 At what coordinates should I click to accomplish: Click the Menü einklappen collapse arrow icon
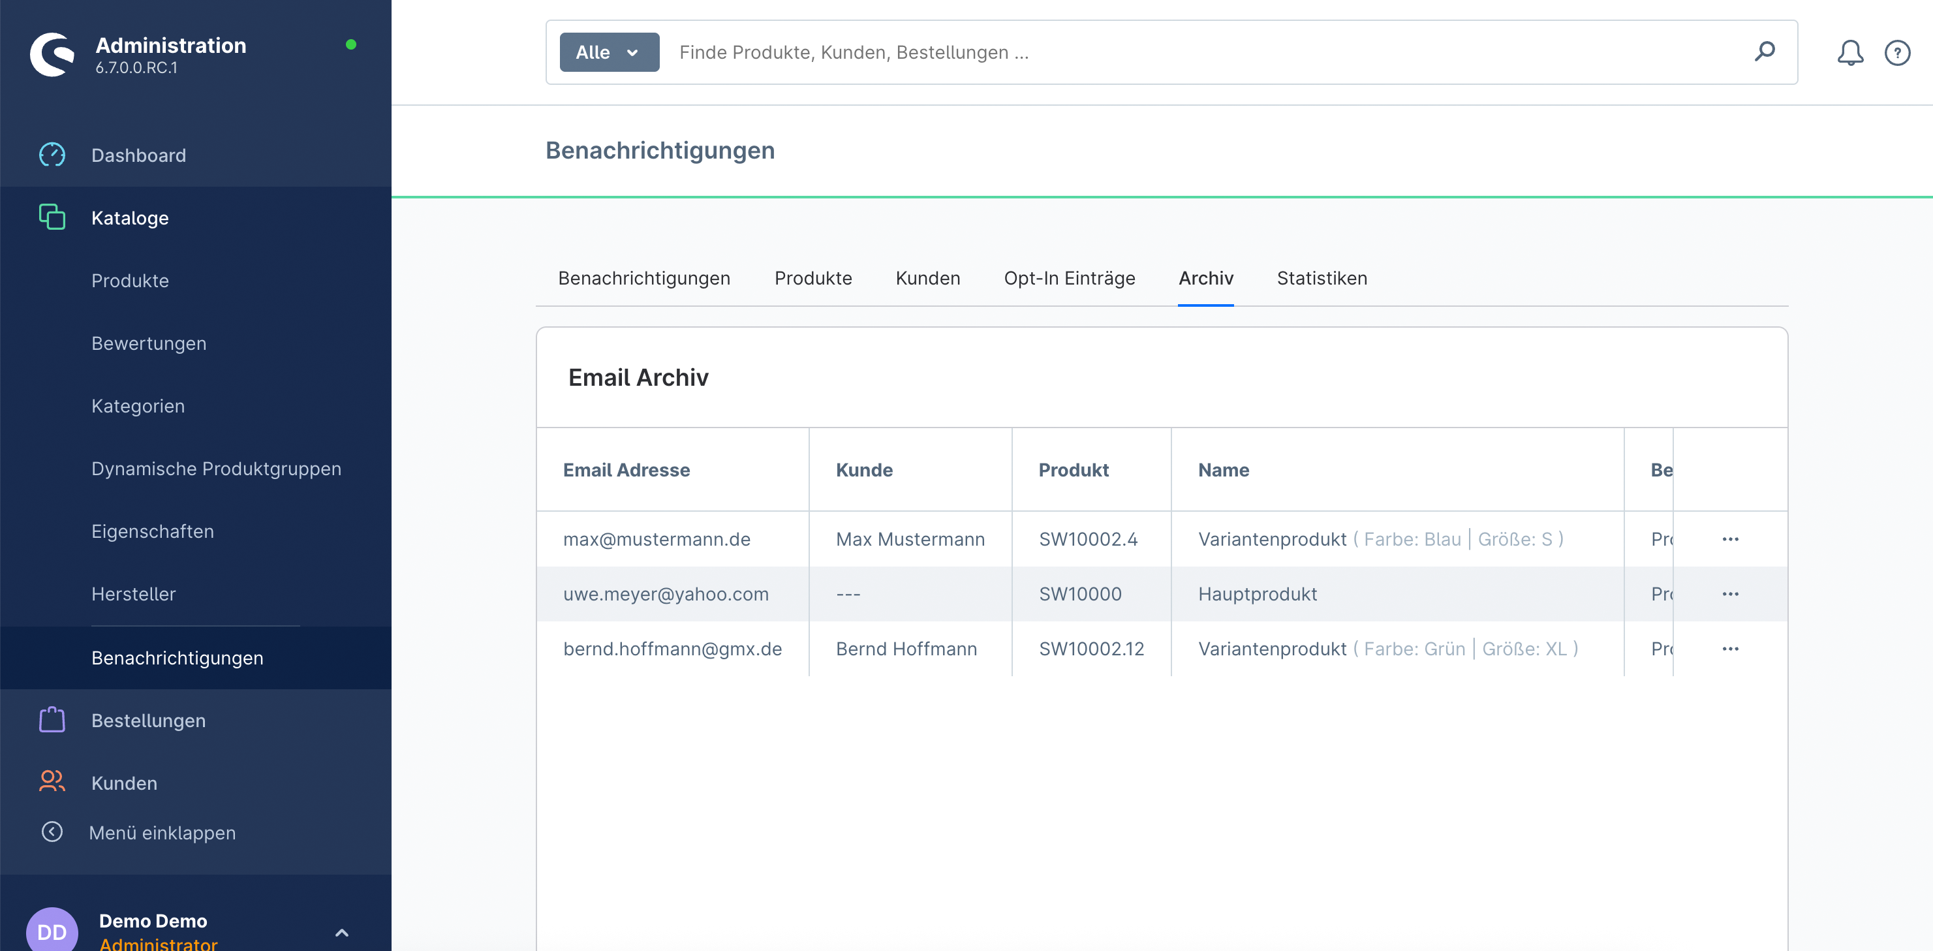click(52, 832)
